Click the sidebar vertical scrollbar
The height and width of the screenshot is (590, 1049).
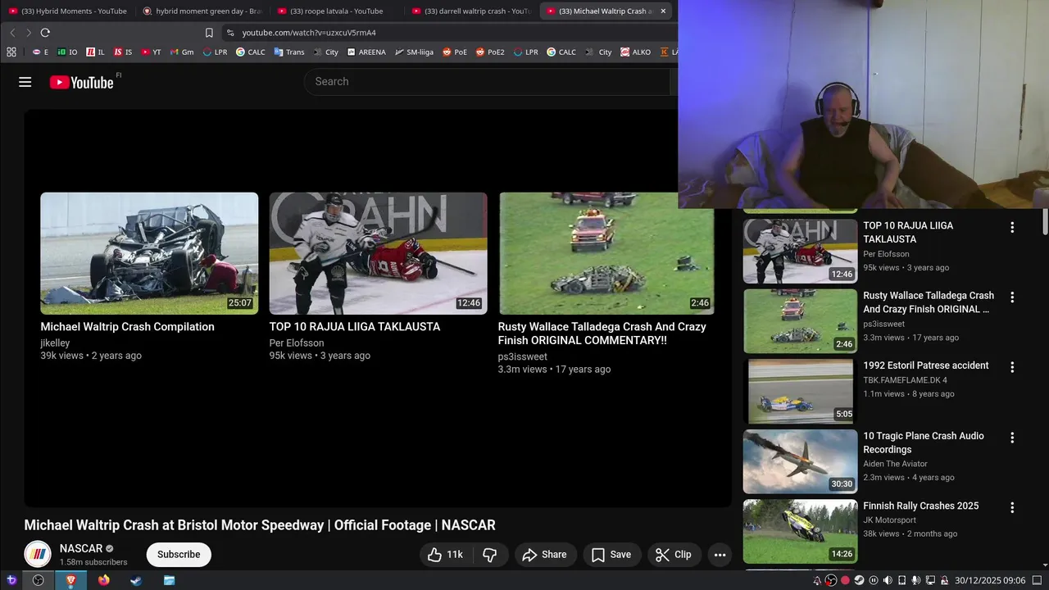[x=1045, y=221]
